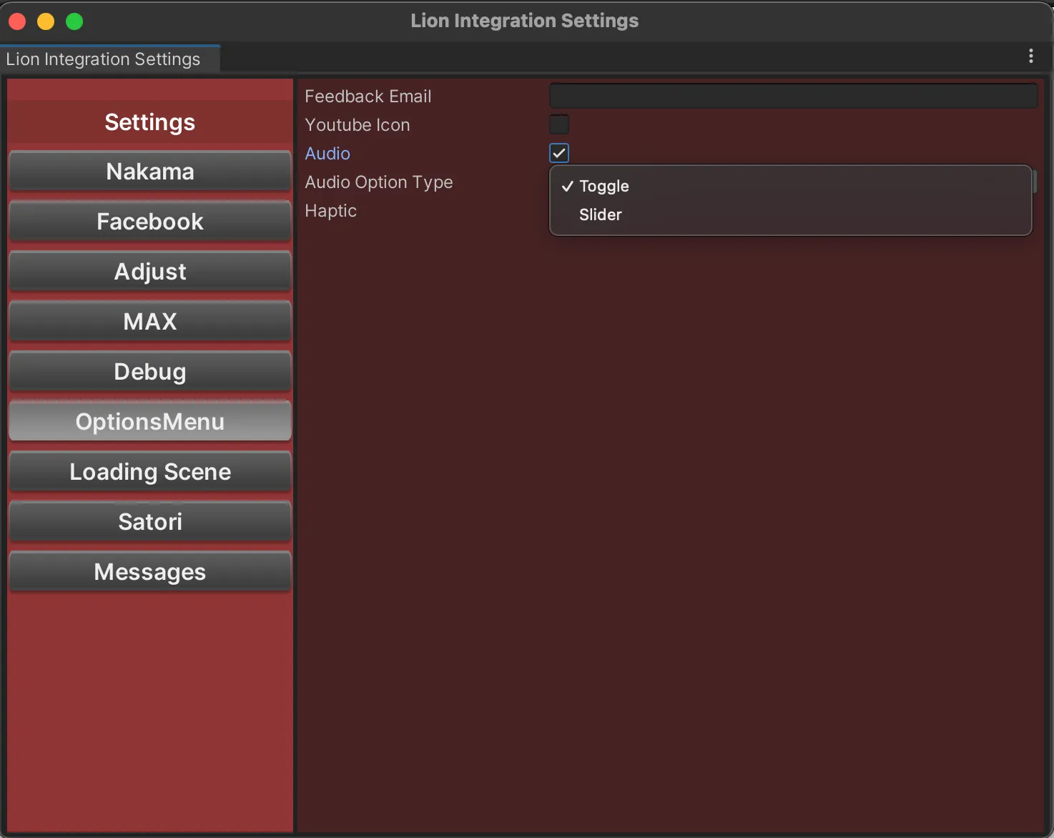Minimize the window with the yellow button
Screen dimensions: 1054x838
[46, 21]
